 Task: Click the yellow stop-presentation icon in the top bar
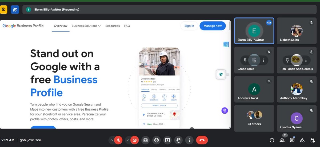coord(3,10)
